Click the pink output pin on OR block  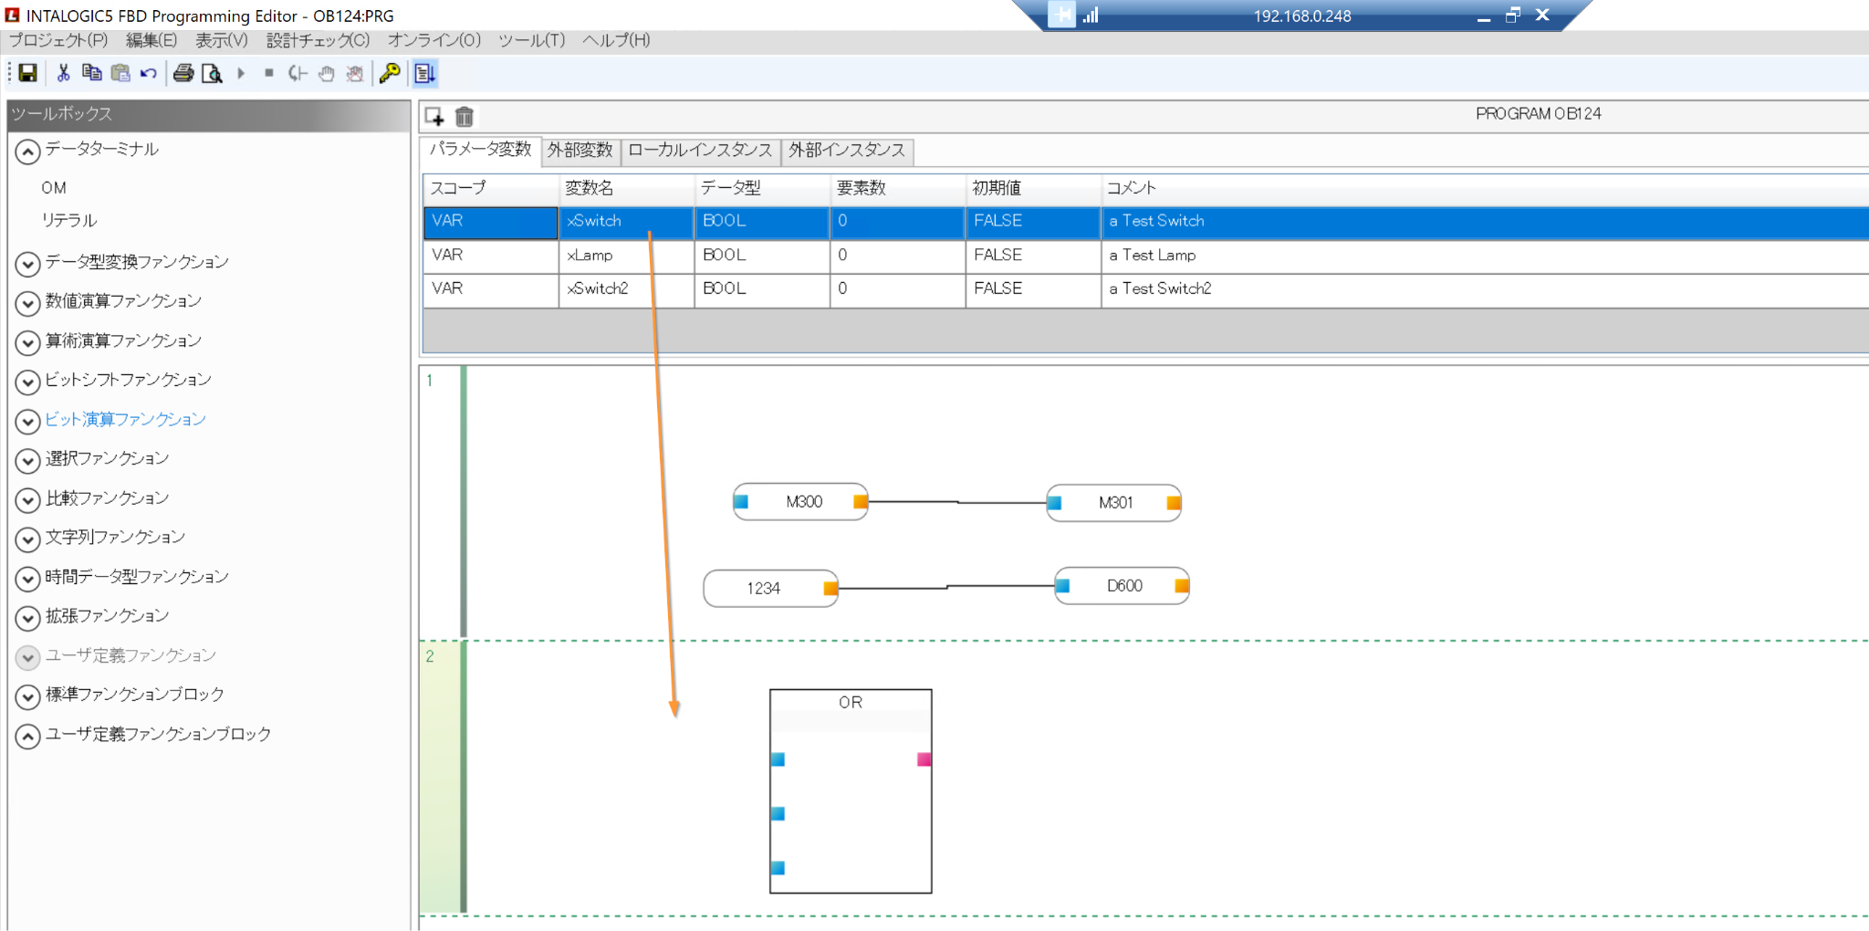click(924, 759)
